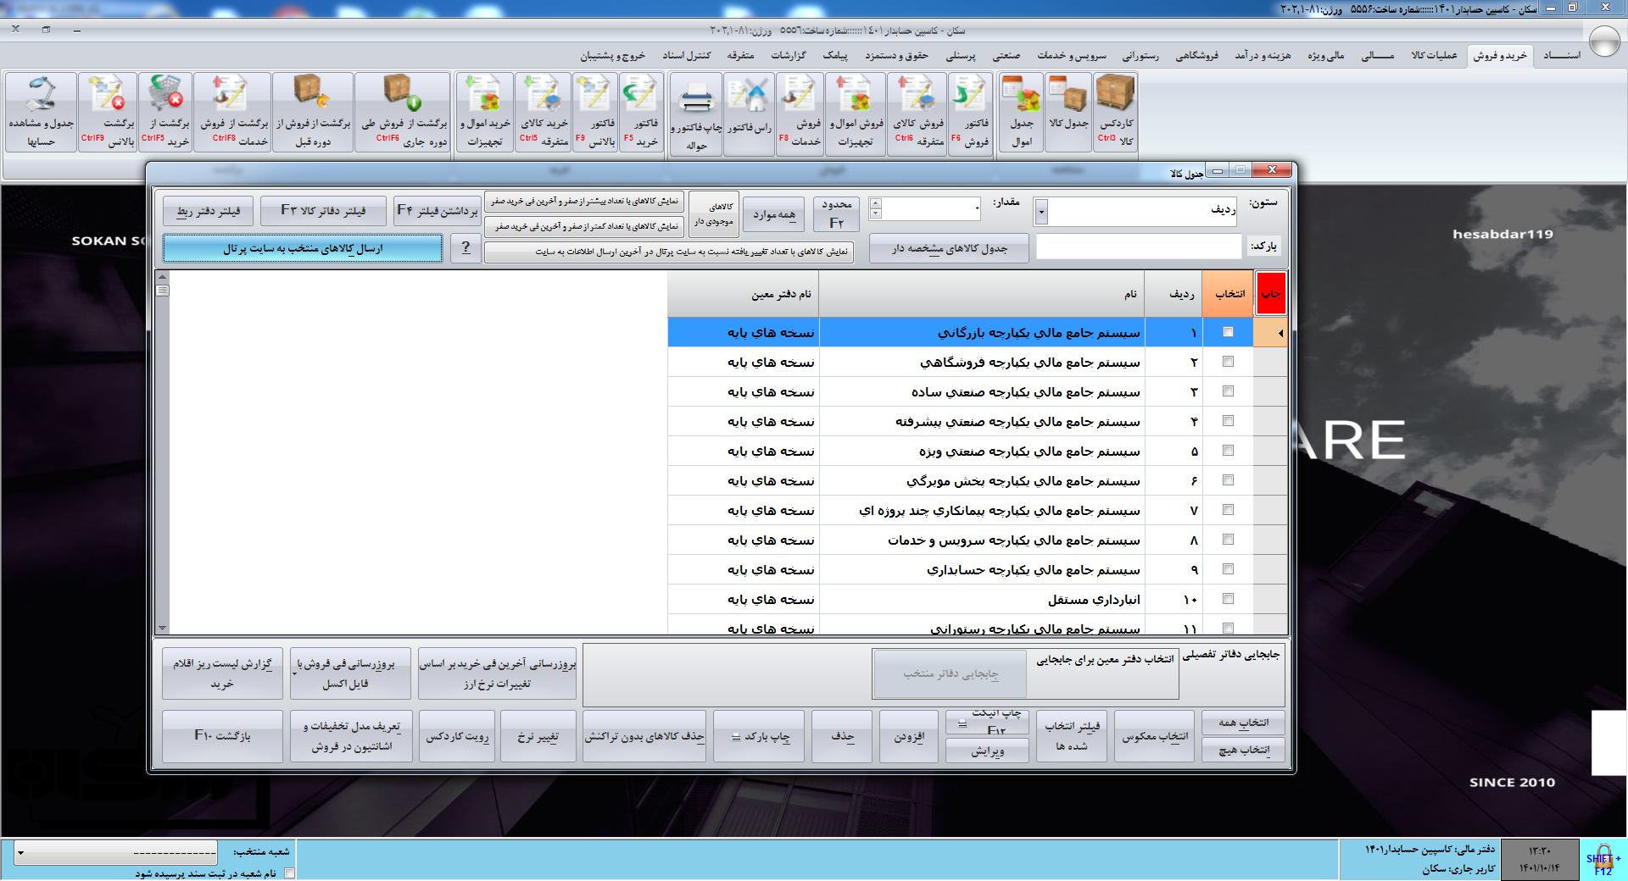Check the selection box for row ۹

coord(1228,569)
